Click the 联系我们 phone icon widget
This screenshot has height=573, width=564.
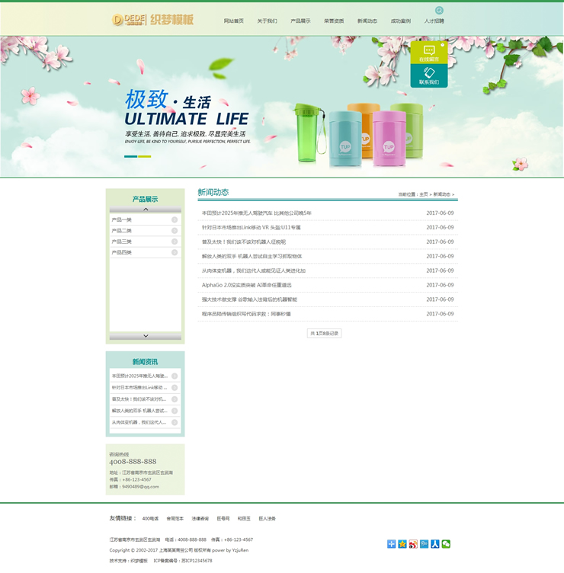coord(429,76)
